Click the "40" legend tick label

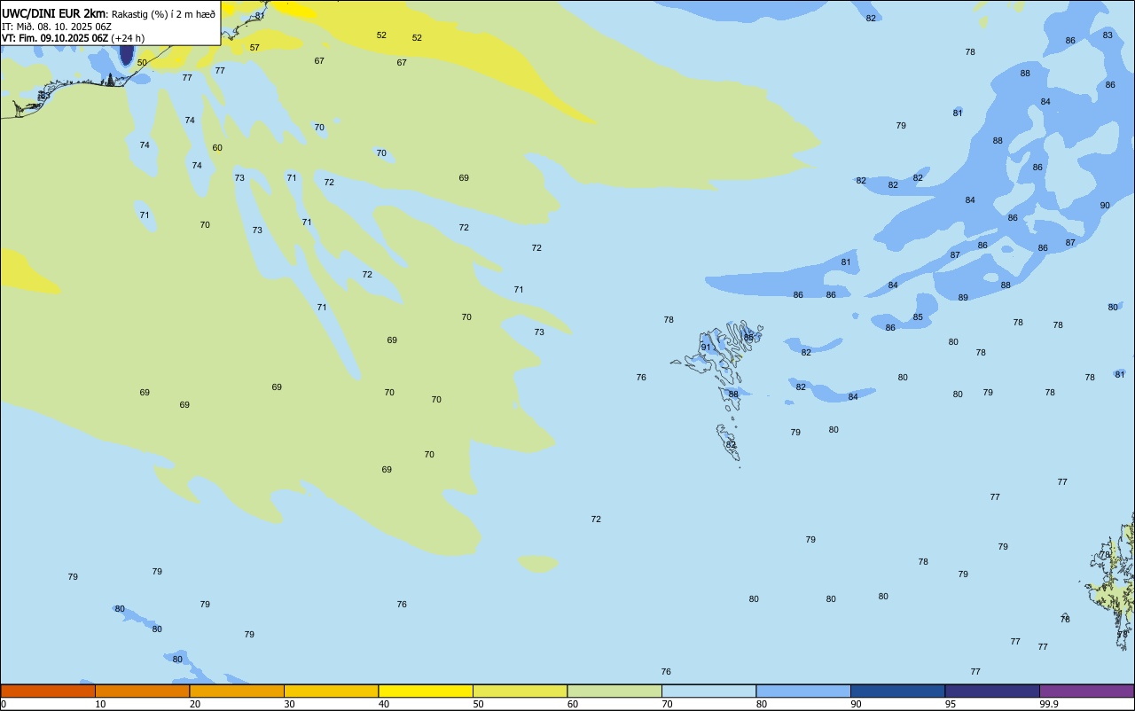[x=384, y=704]
